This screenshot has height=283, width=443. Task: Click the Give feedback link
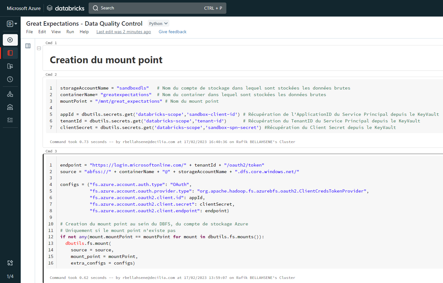[x=173, y=32]
